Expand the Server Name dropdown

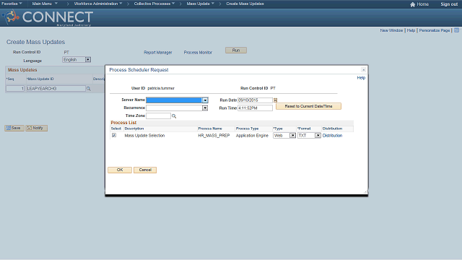pos(205,100)
